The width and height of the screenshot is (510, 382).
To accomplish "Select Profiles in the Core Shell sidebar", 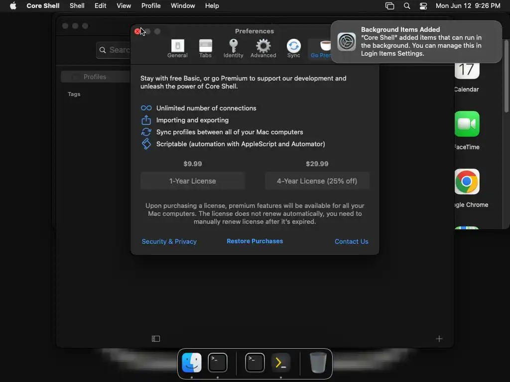I will (x=95, y=77).
